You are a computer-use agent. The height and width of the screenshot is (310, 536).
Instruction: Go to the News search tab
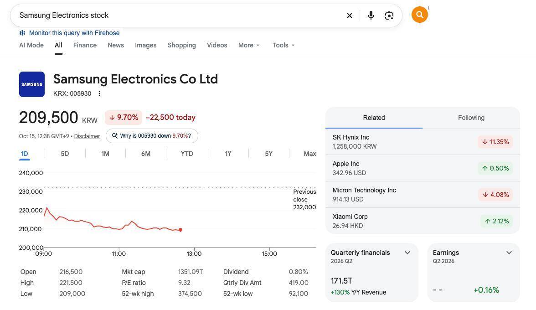[x=116, y=45]
